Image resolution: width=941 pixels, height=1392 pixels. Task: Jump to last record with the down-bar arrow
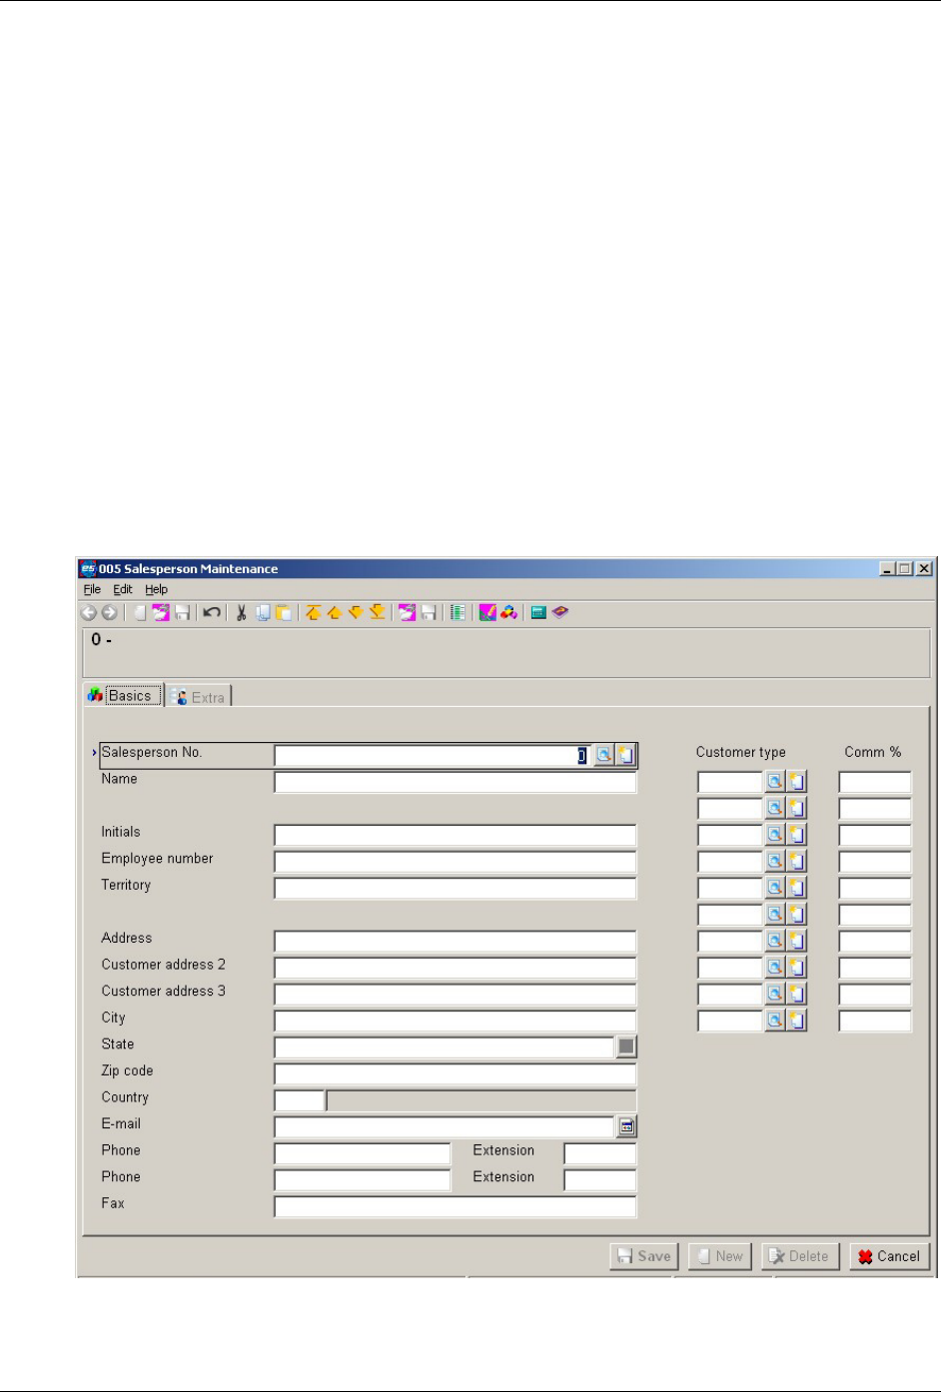pyautogui.click(x=378, y=613)
